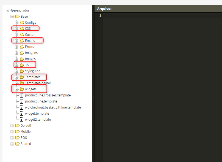
Task: Collapse the Base folder toggle
Action: pyautogui.click(x=12, y=17)
